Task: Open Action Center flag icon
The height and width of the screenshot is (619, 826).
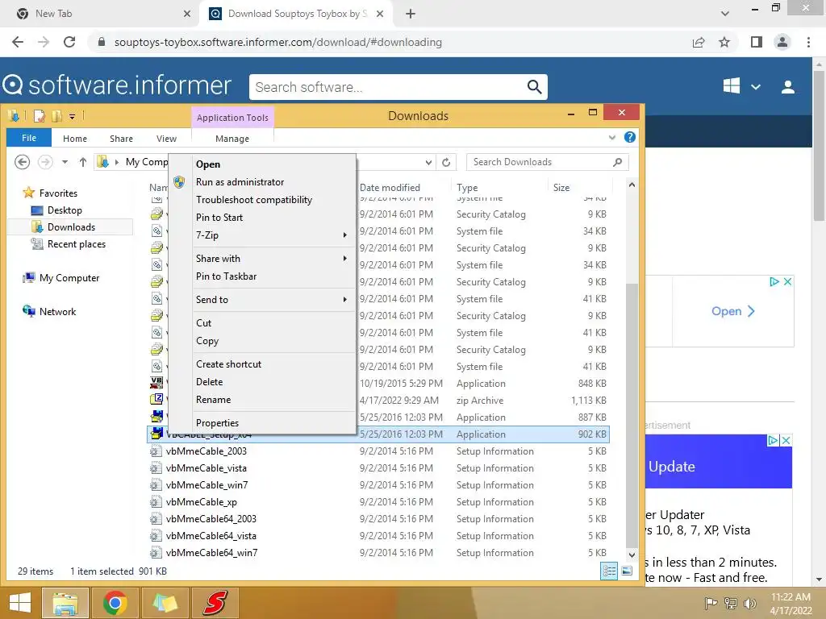Action: click(711, 603)
